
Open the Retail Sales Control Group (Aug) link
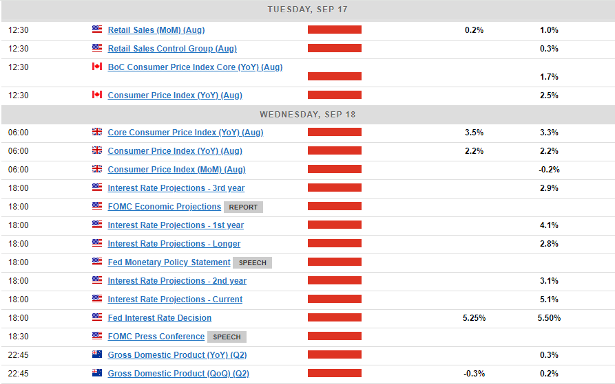click(x=172, y=49)
